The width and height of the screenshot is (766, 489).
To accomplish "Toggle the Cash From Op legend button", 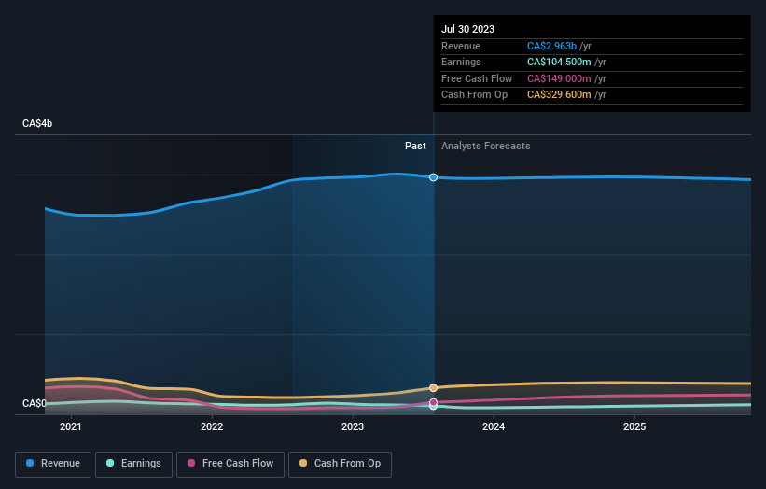I will [x=340, y=464].
